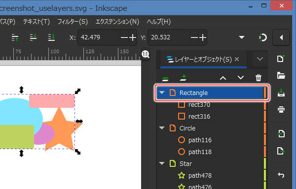Close the Layers and Objects tab

click(x=237, y=60)
